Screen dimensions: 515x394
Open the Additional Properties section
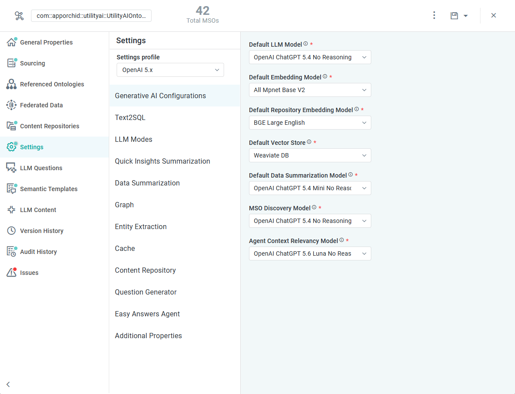(x=175, y=336)
